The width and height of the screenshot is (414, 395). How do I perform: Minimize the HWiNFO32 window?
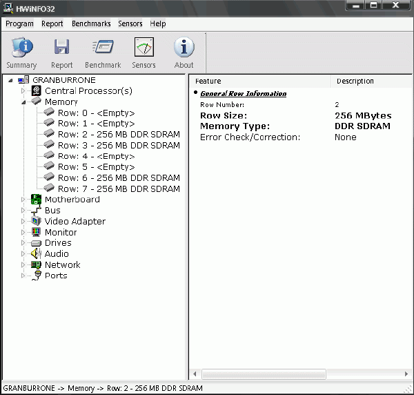355,6
